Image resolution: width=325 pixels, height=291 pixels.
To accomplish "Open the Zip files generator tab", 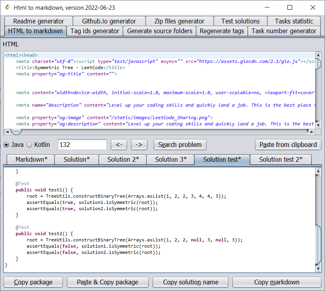I will [x=180, y=21].
